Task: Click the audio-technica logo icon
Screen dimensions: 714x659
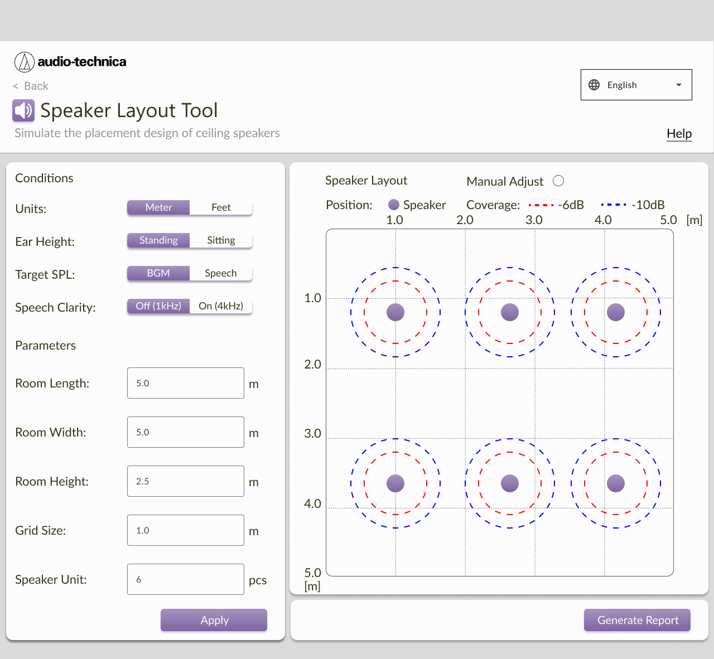Action: click(x=25, y=62)
